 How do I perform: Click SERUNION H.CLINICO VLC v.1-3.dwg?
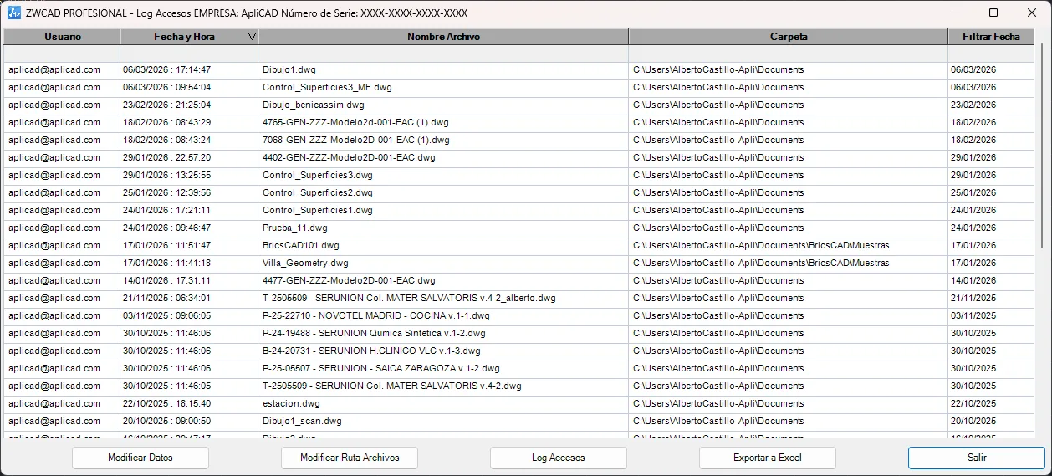pyautogui.click(x=371, y=351)
